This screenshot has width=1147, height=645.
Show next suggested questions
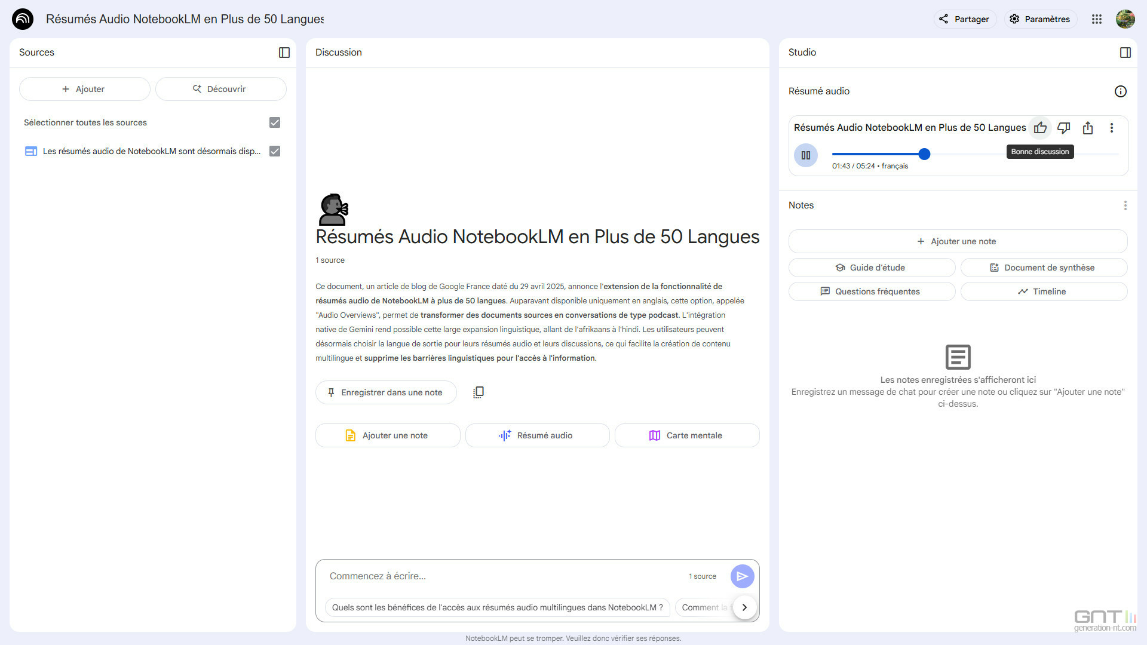(744, 607)
